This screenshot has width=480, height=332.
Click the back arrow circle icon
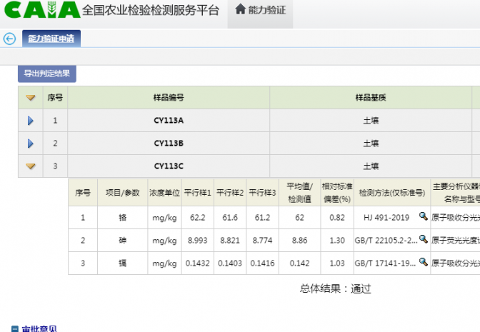pyautogui.click(x=9, y=39)
